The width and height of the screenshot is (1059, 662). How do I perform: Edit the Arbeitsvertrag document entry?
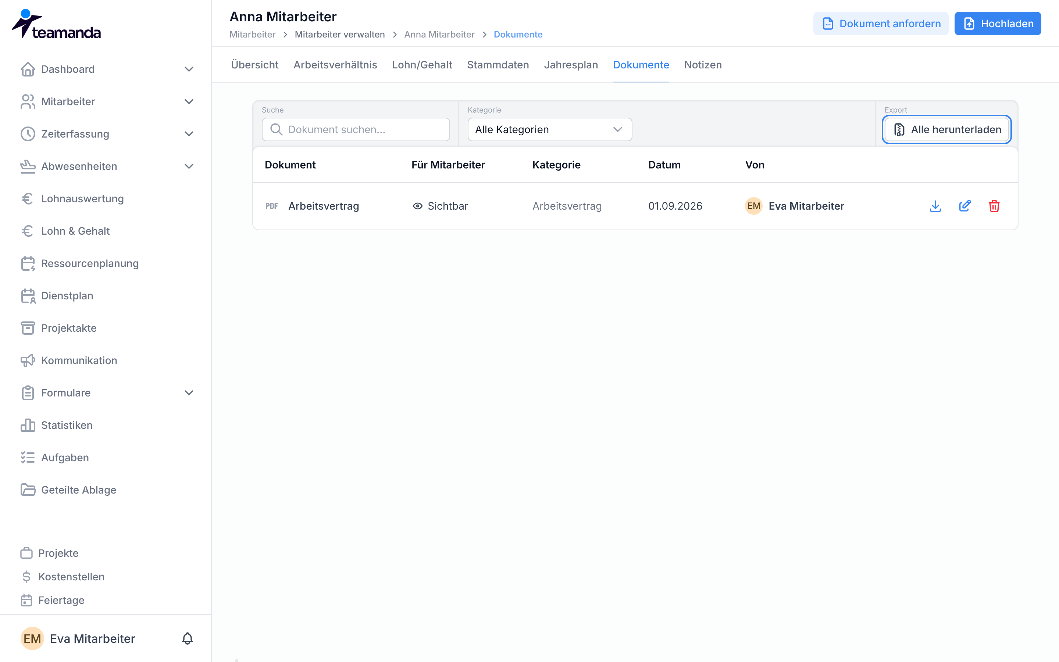[965, 206]
